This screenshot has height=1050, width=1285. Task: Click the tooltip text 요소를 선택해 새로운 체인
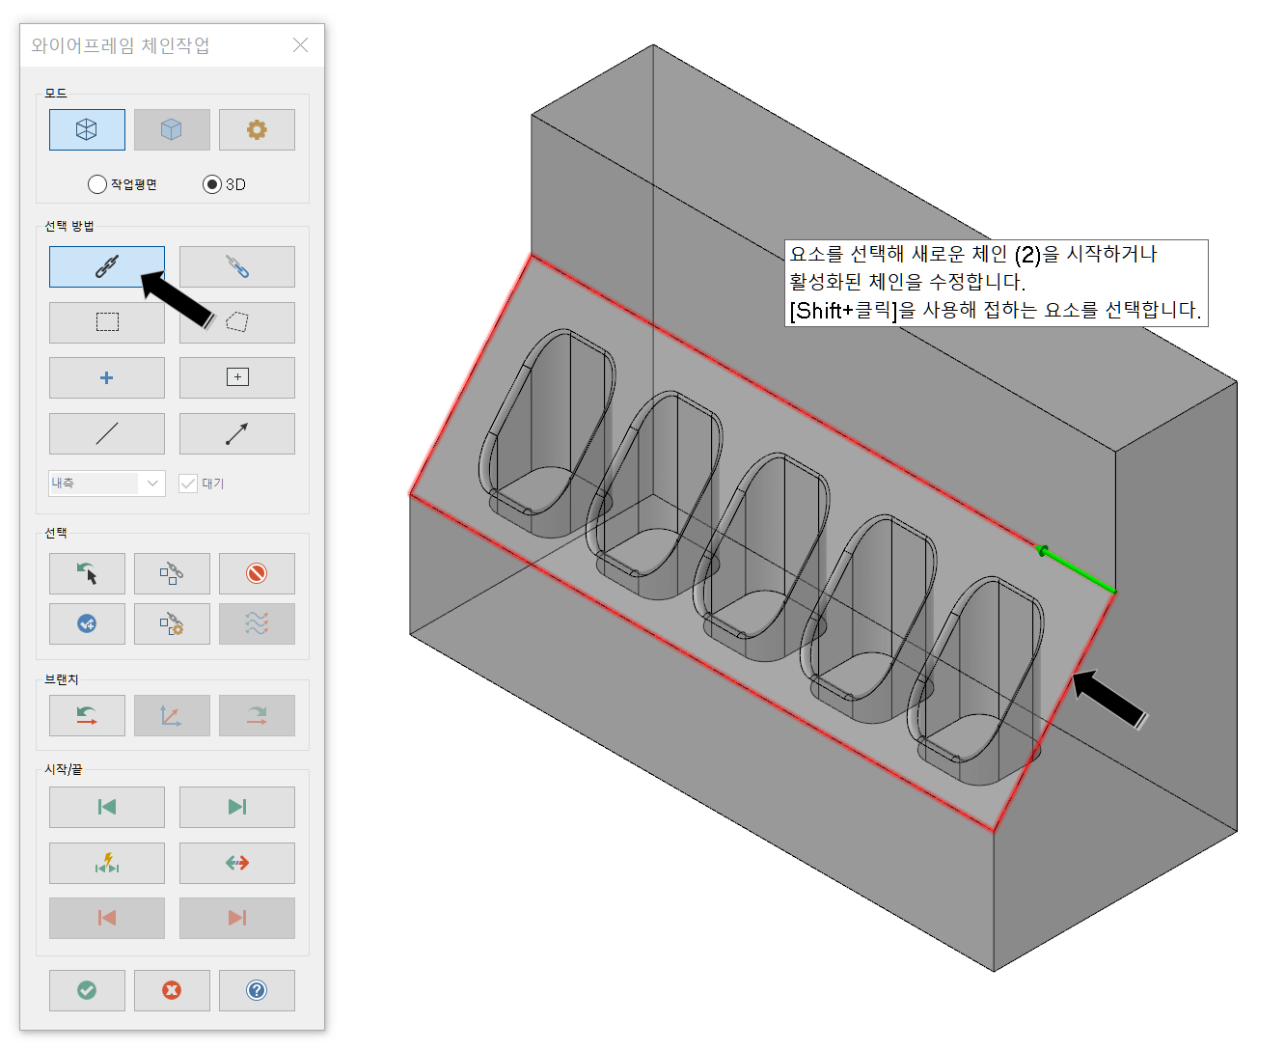tap(898, 254)
